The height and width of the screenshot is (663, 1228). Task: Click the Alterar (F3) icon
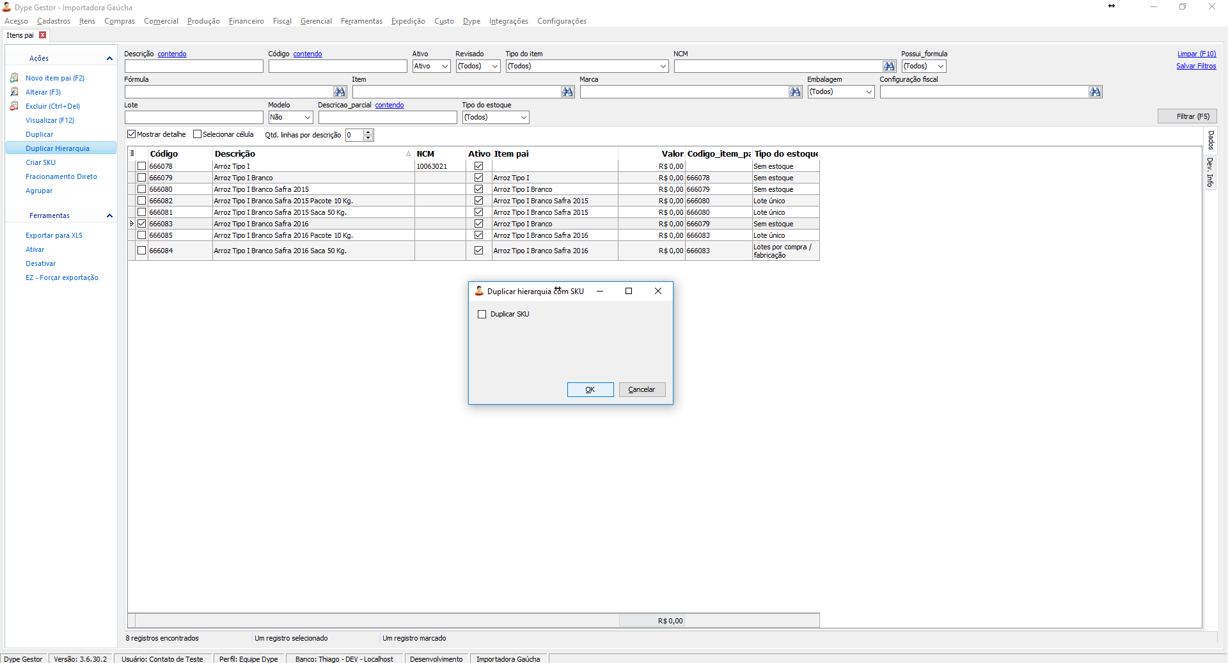(14, 92)
